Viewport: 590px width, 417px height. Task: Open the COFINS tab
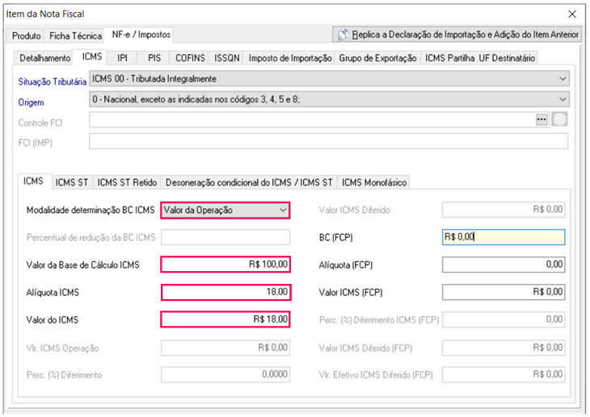pyautogui.click(x=191, y=57)
